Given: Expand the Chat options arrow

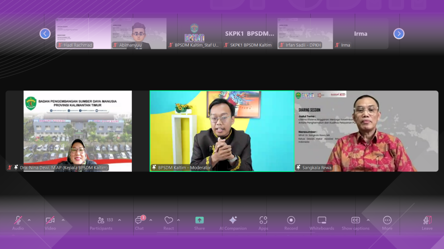Looking at the screenshot, I should 151,220.
